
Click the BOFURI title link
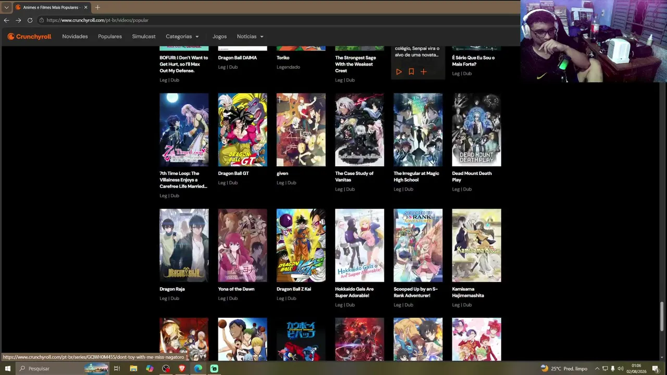[183, 64]
